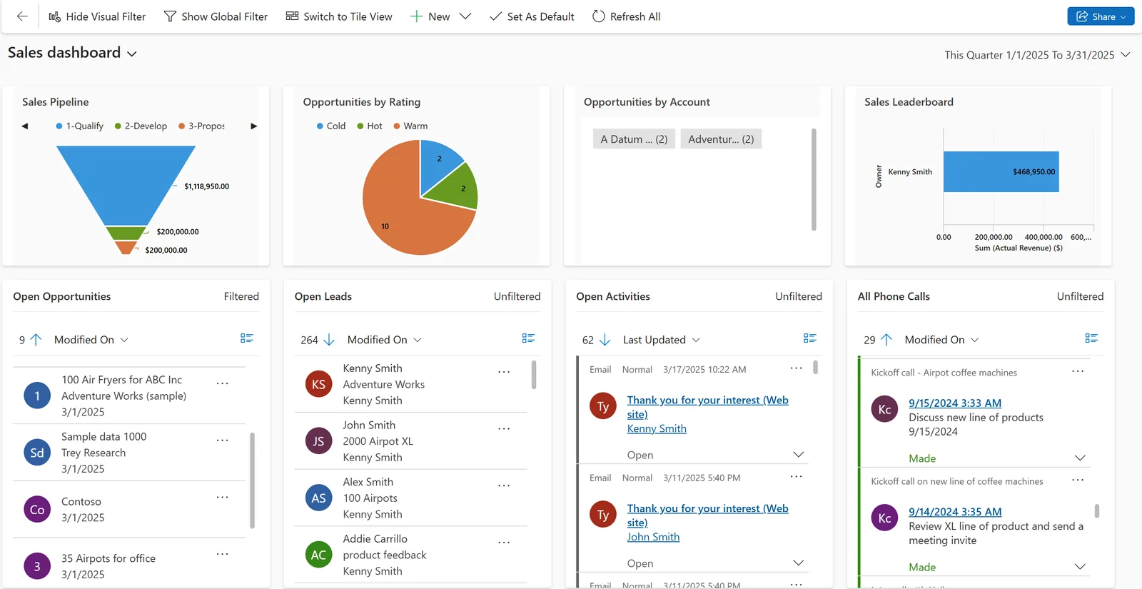
Task: Click the Share button
Action: click(x=1101, y=16)
